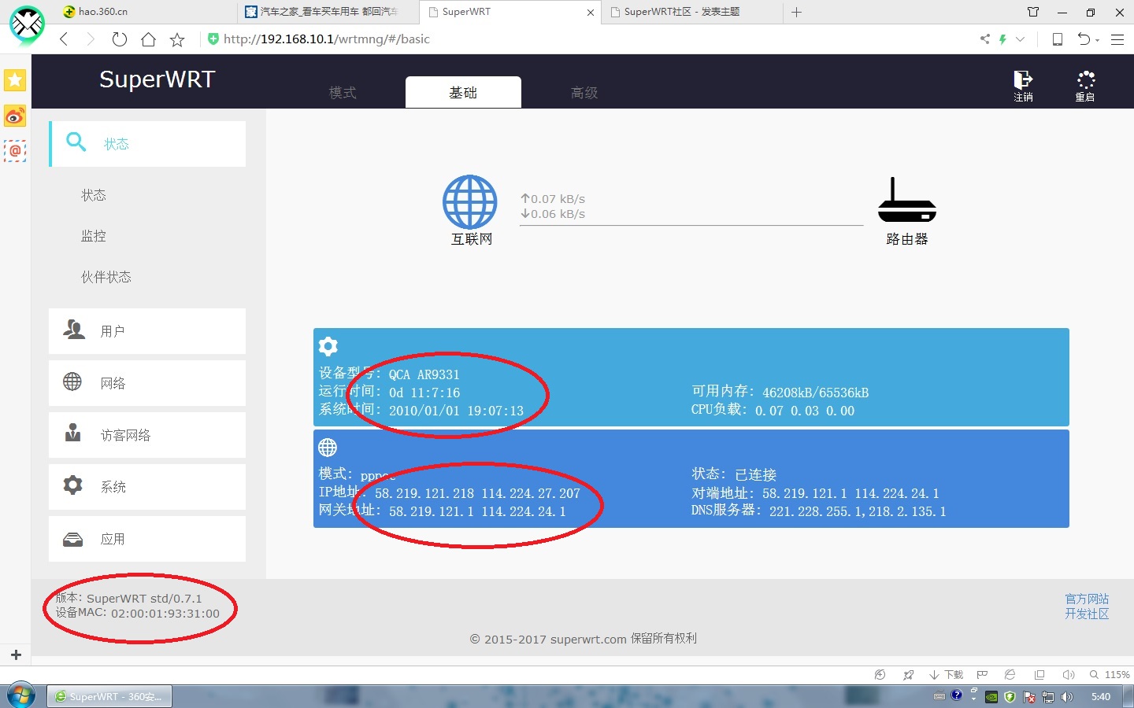Open the 应用 sidebar section

pyautogui.click(x=147, y=539)
